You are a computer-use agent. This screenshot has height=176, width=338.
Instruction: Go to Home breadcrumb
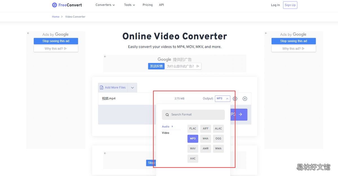point(55,17)
